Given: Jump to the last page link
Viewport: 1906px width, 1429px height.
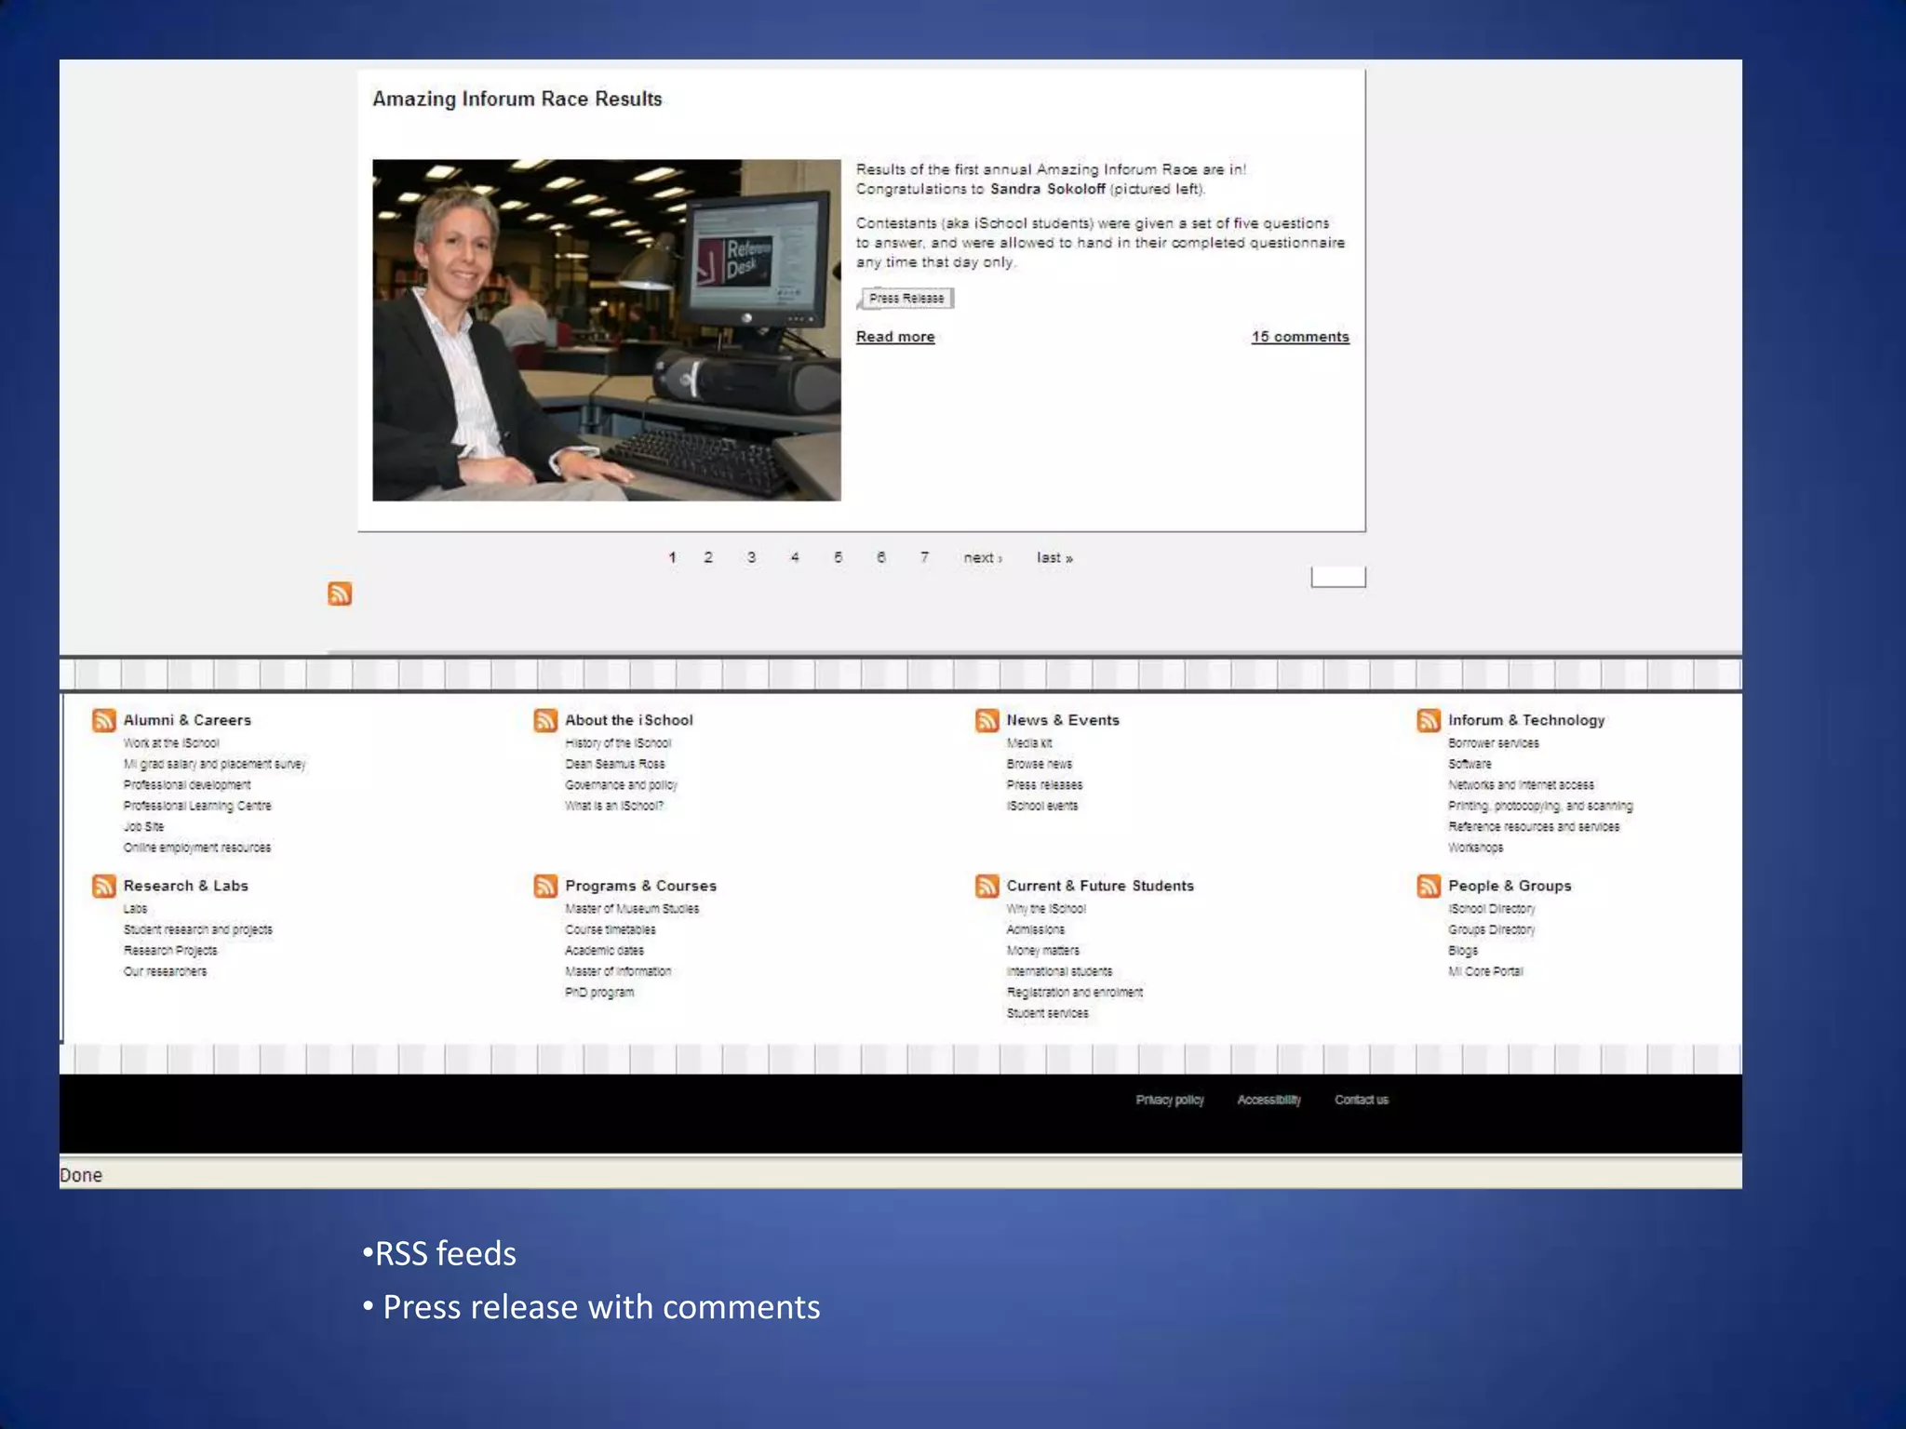Looking at the screenshot, I should (1054, 557).
